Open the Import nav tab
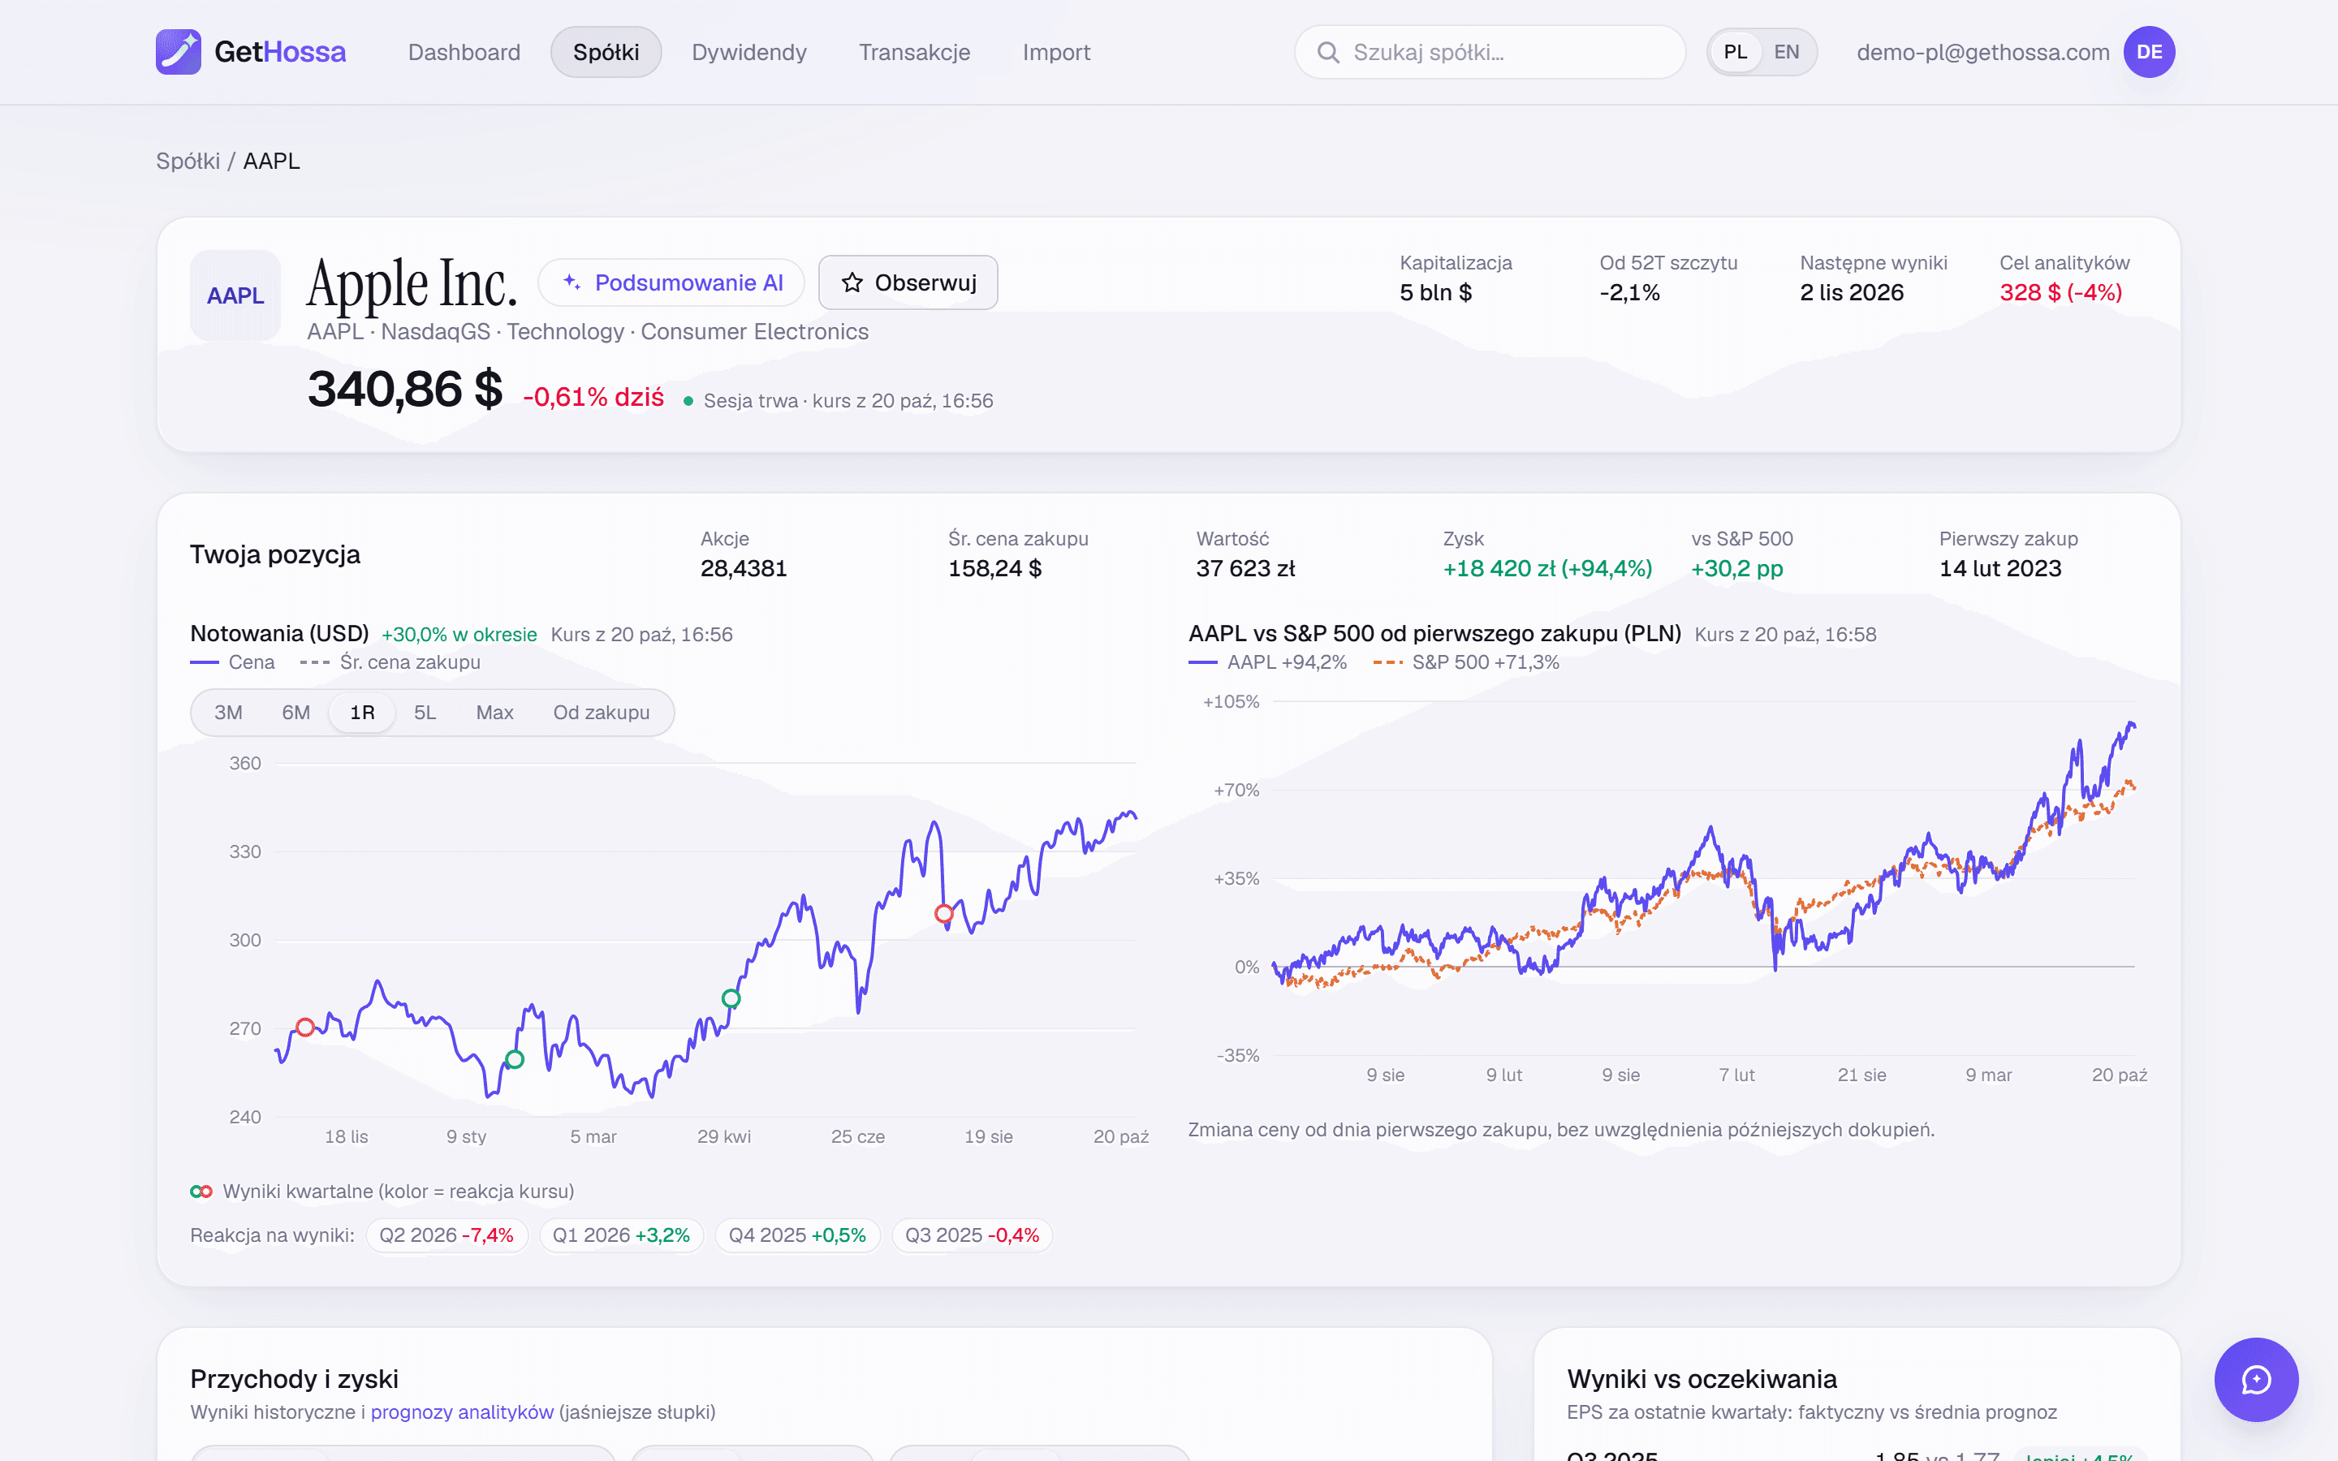2338x1461 pixels. 1056,52
